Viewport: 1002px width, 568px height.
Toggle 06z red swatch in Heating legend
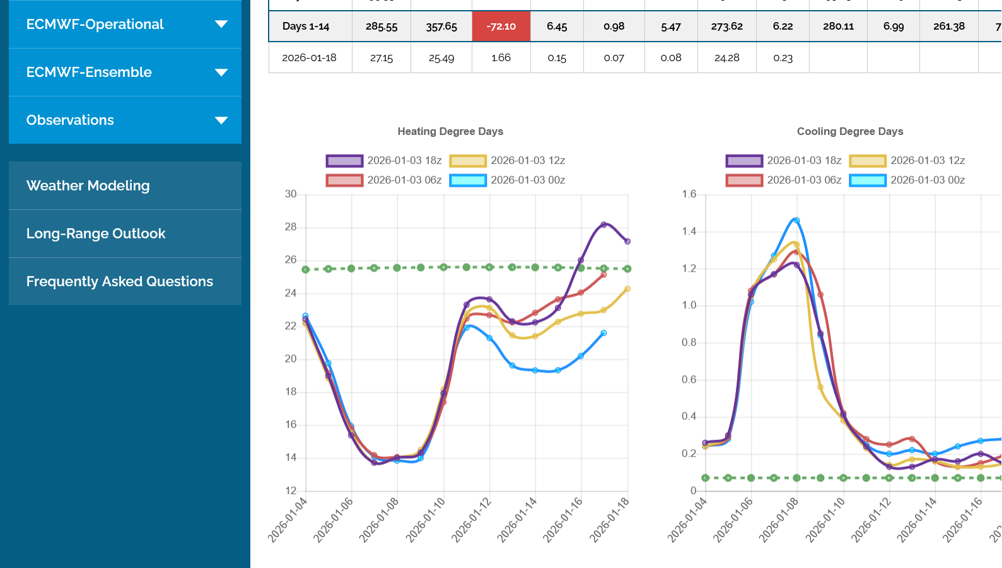(x=344, y=180)
